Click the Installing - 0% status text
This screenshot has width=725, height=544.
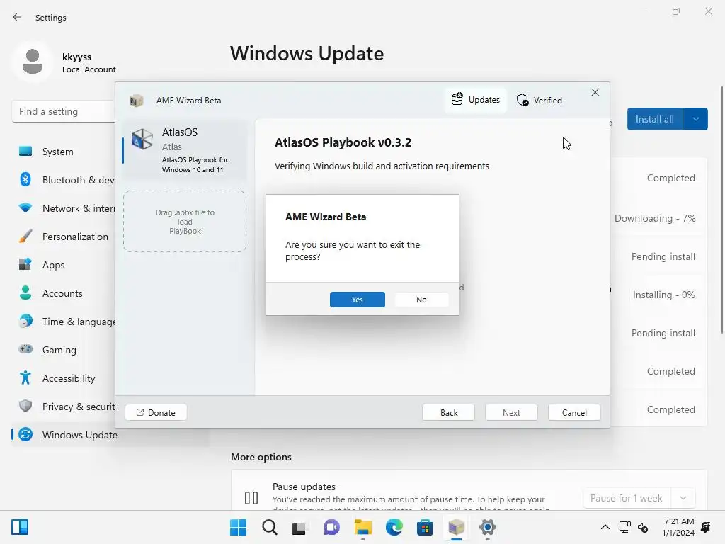663,295
